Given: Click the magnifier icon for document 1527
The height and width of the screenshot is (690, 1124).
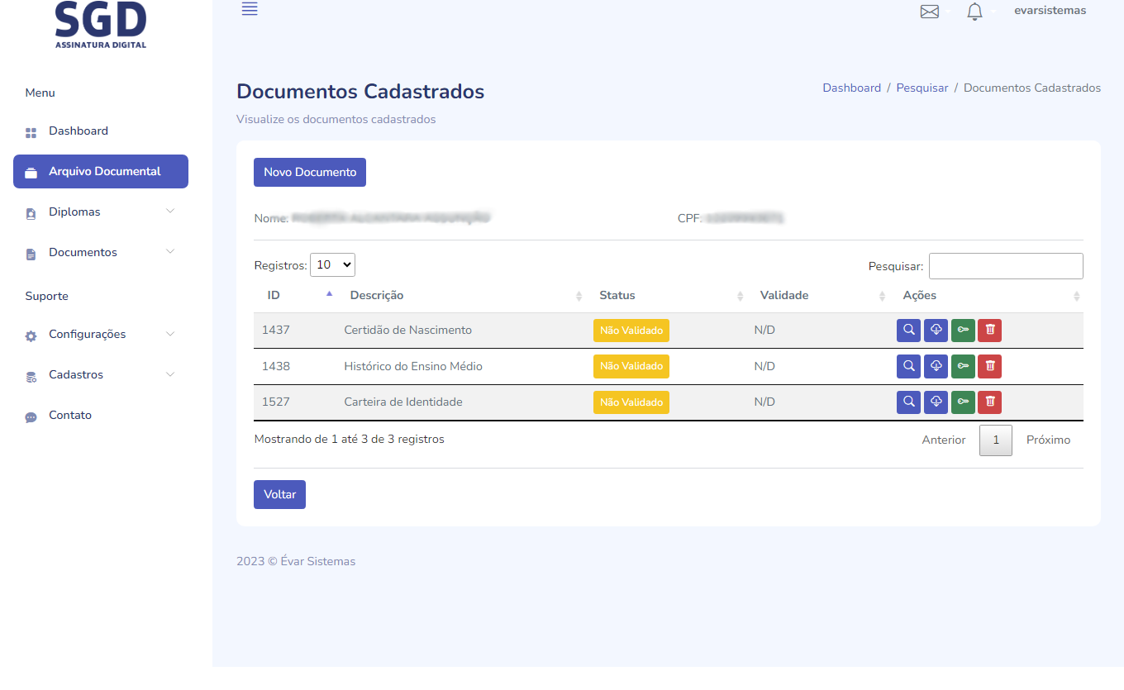Looking at the screenshot, I should (x=908, y=402).
